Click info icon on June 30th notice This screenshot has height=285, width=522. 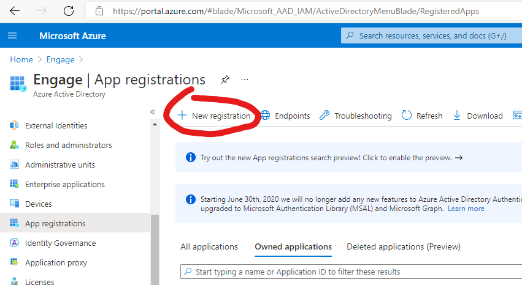tap(190, 199)
